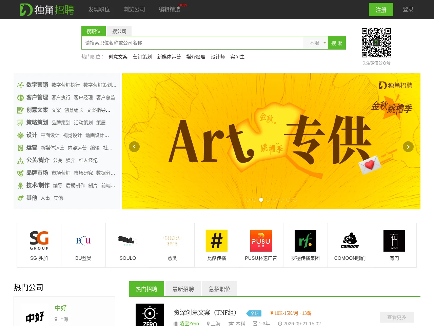Click the green 注册 button
The height and width of the screenshot is (326, 434).
381,10
